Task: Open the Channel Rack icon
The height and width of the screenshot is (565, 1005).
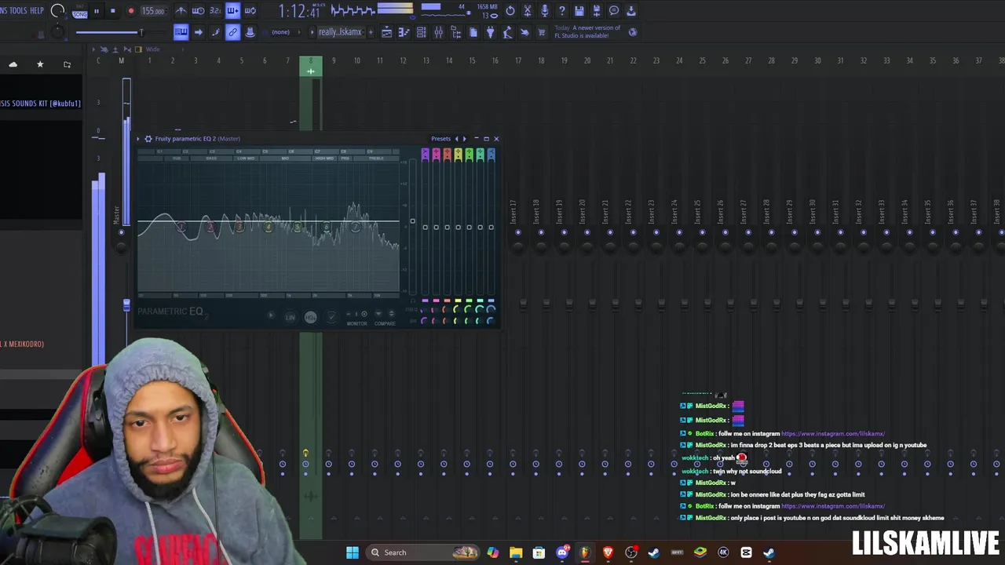Action: click(x=421, y=32)
